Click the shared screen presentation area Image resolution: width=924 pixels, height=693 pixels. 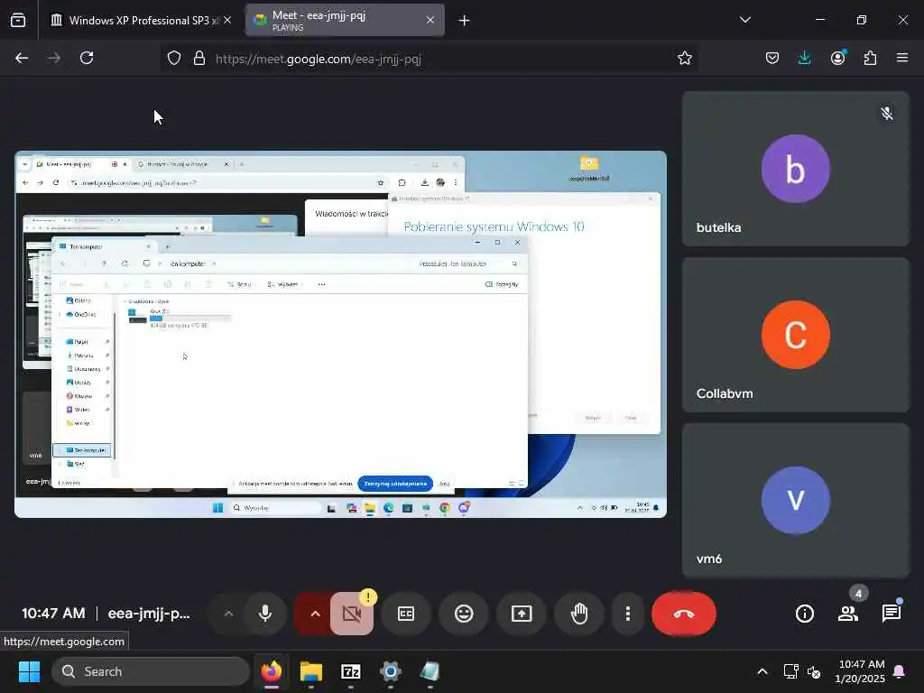pyautogui.click(x=340, y=334)
